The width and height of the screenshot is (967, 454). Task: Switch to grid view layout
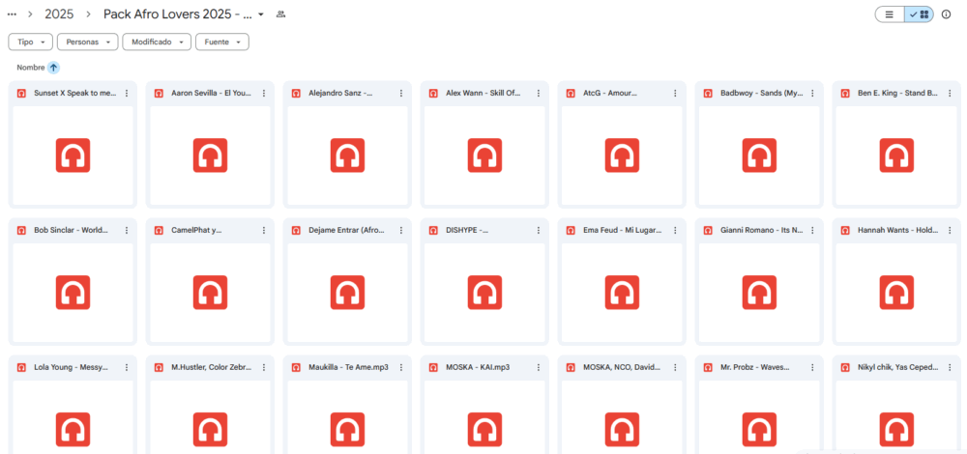(x=919, y=14)
